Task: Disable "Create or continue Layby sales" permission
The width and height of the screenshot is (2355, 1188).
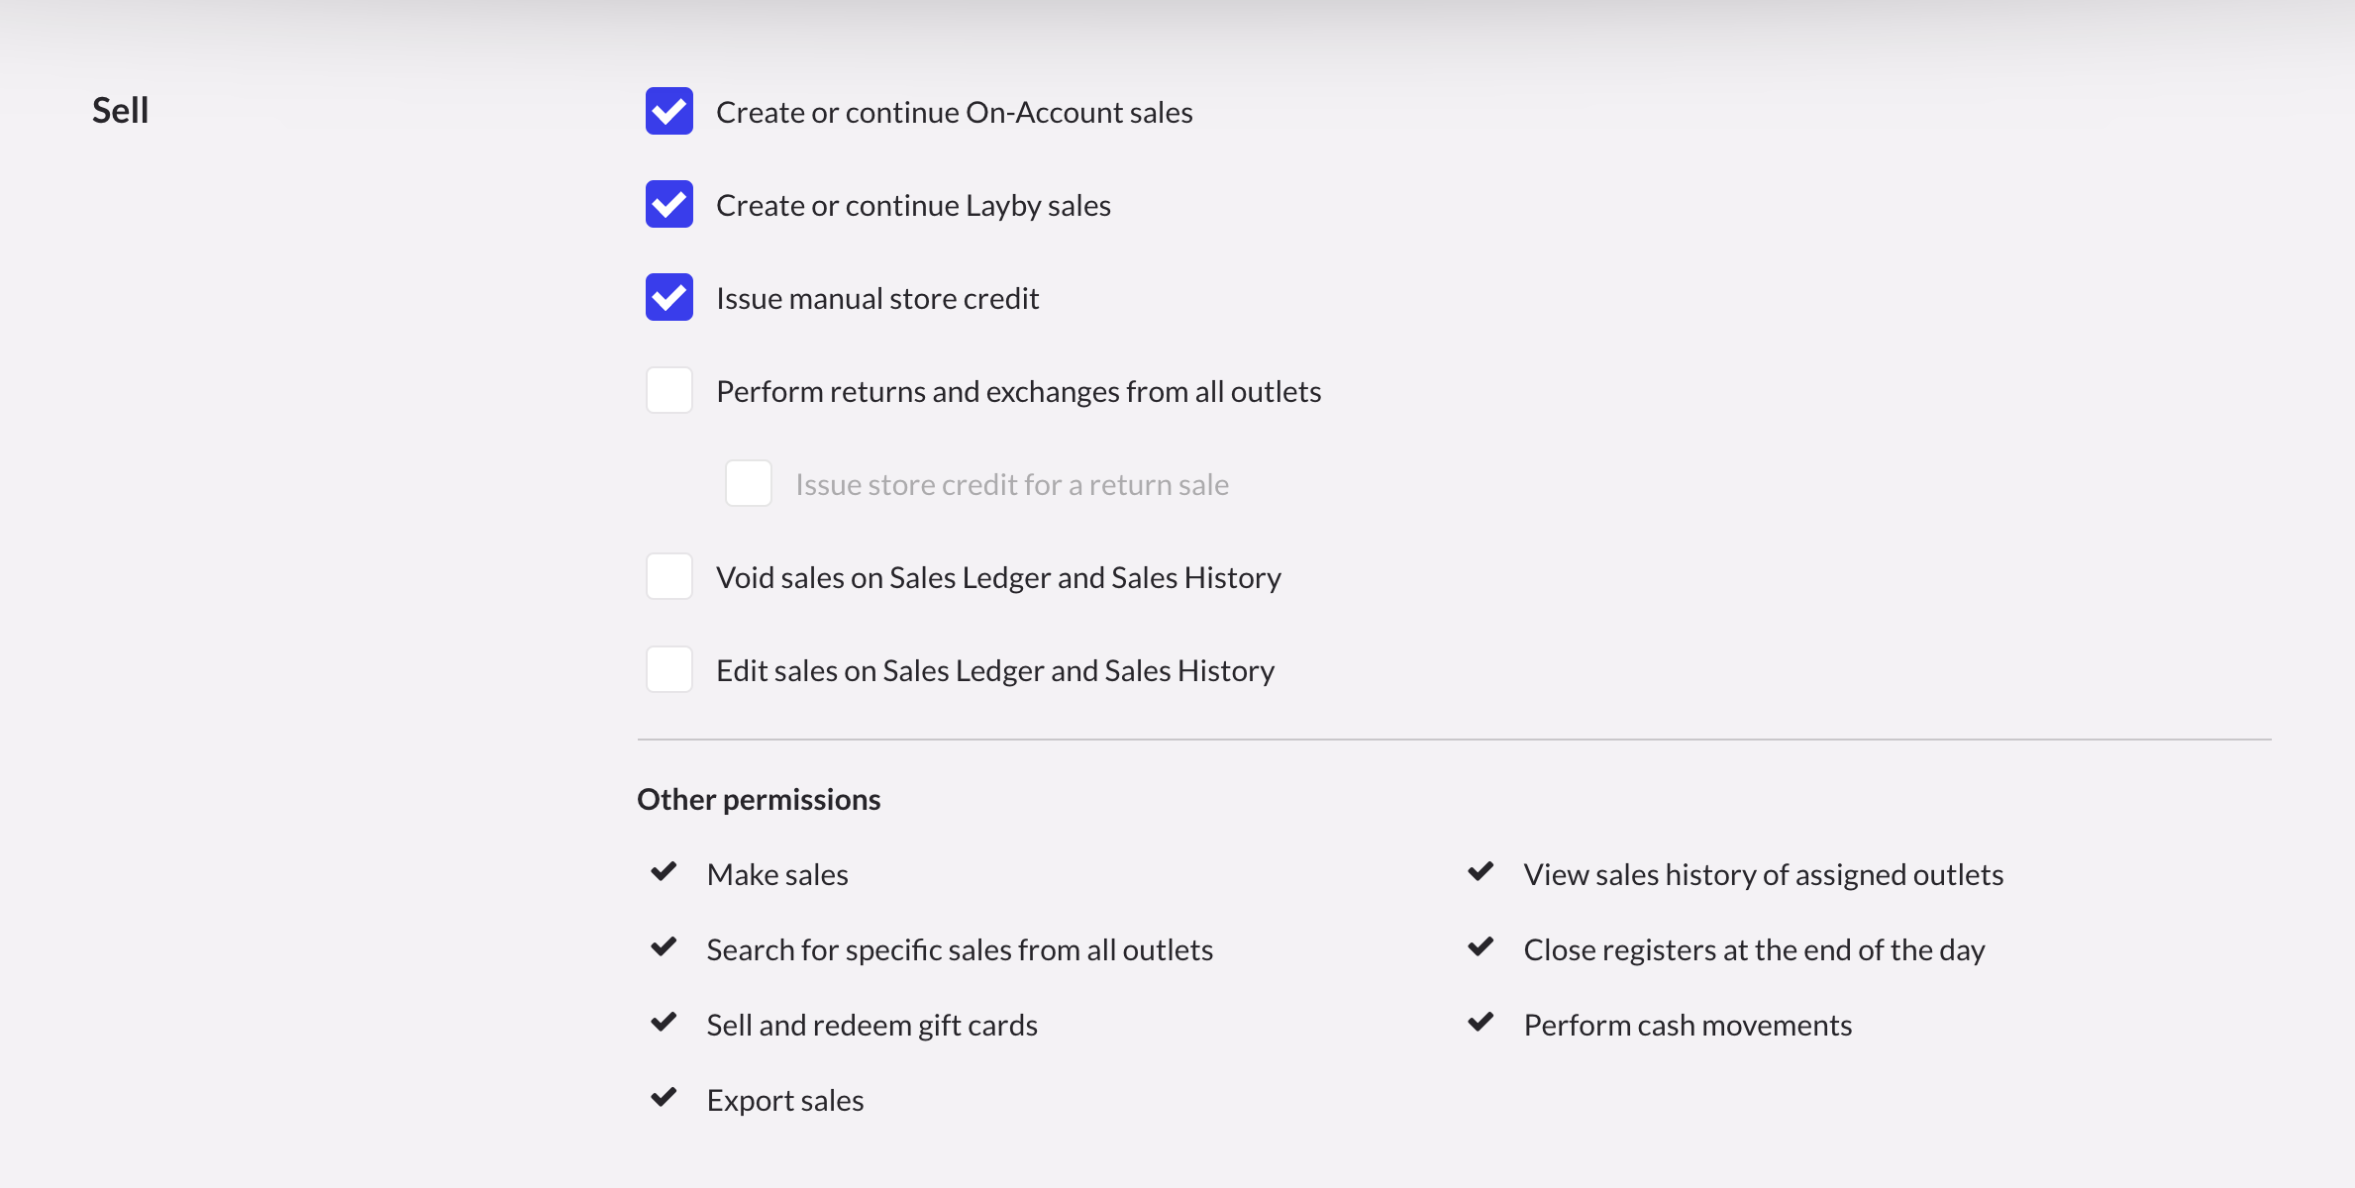Action: pos(668,204)
